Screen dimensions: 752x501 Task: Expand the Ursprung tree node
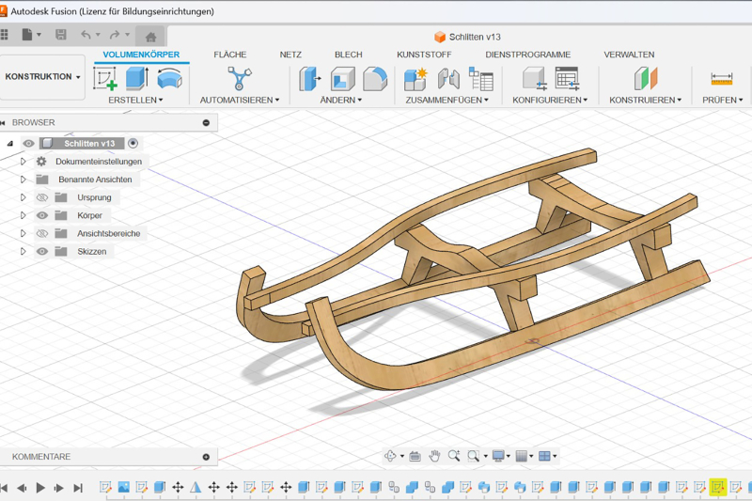point(23,197)
